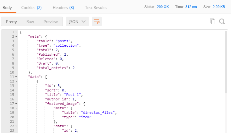Select the Pretty view mode
The height and width of the screenshot is (133, 231).
pyautogui.click(x=12, y=21)
